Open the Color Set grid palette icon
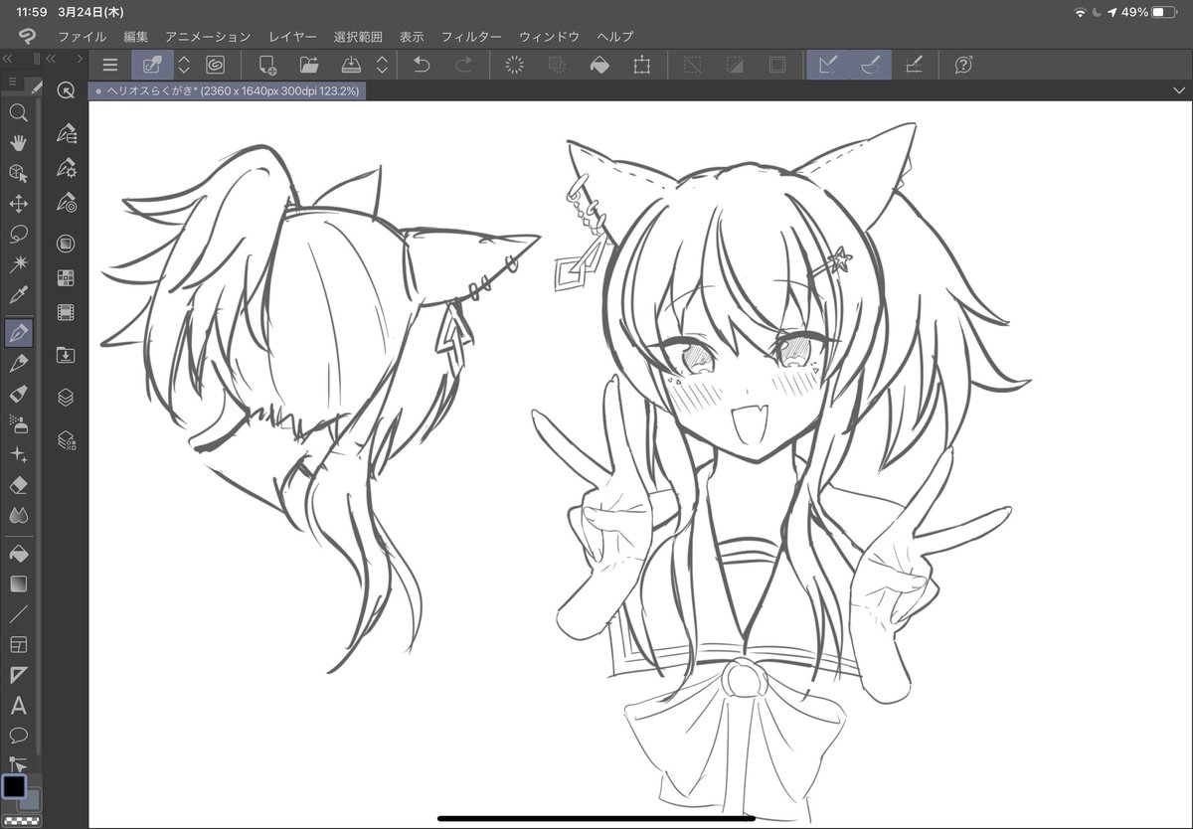Image resolution: width=1193 pixels, height=829 pixels. [x=67, y=278]
